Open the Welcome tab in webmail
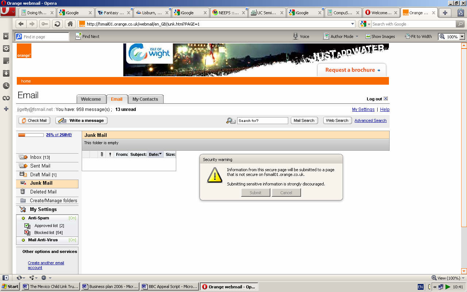This screenshot has height=292, width=467. [91, 99]
